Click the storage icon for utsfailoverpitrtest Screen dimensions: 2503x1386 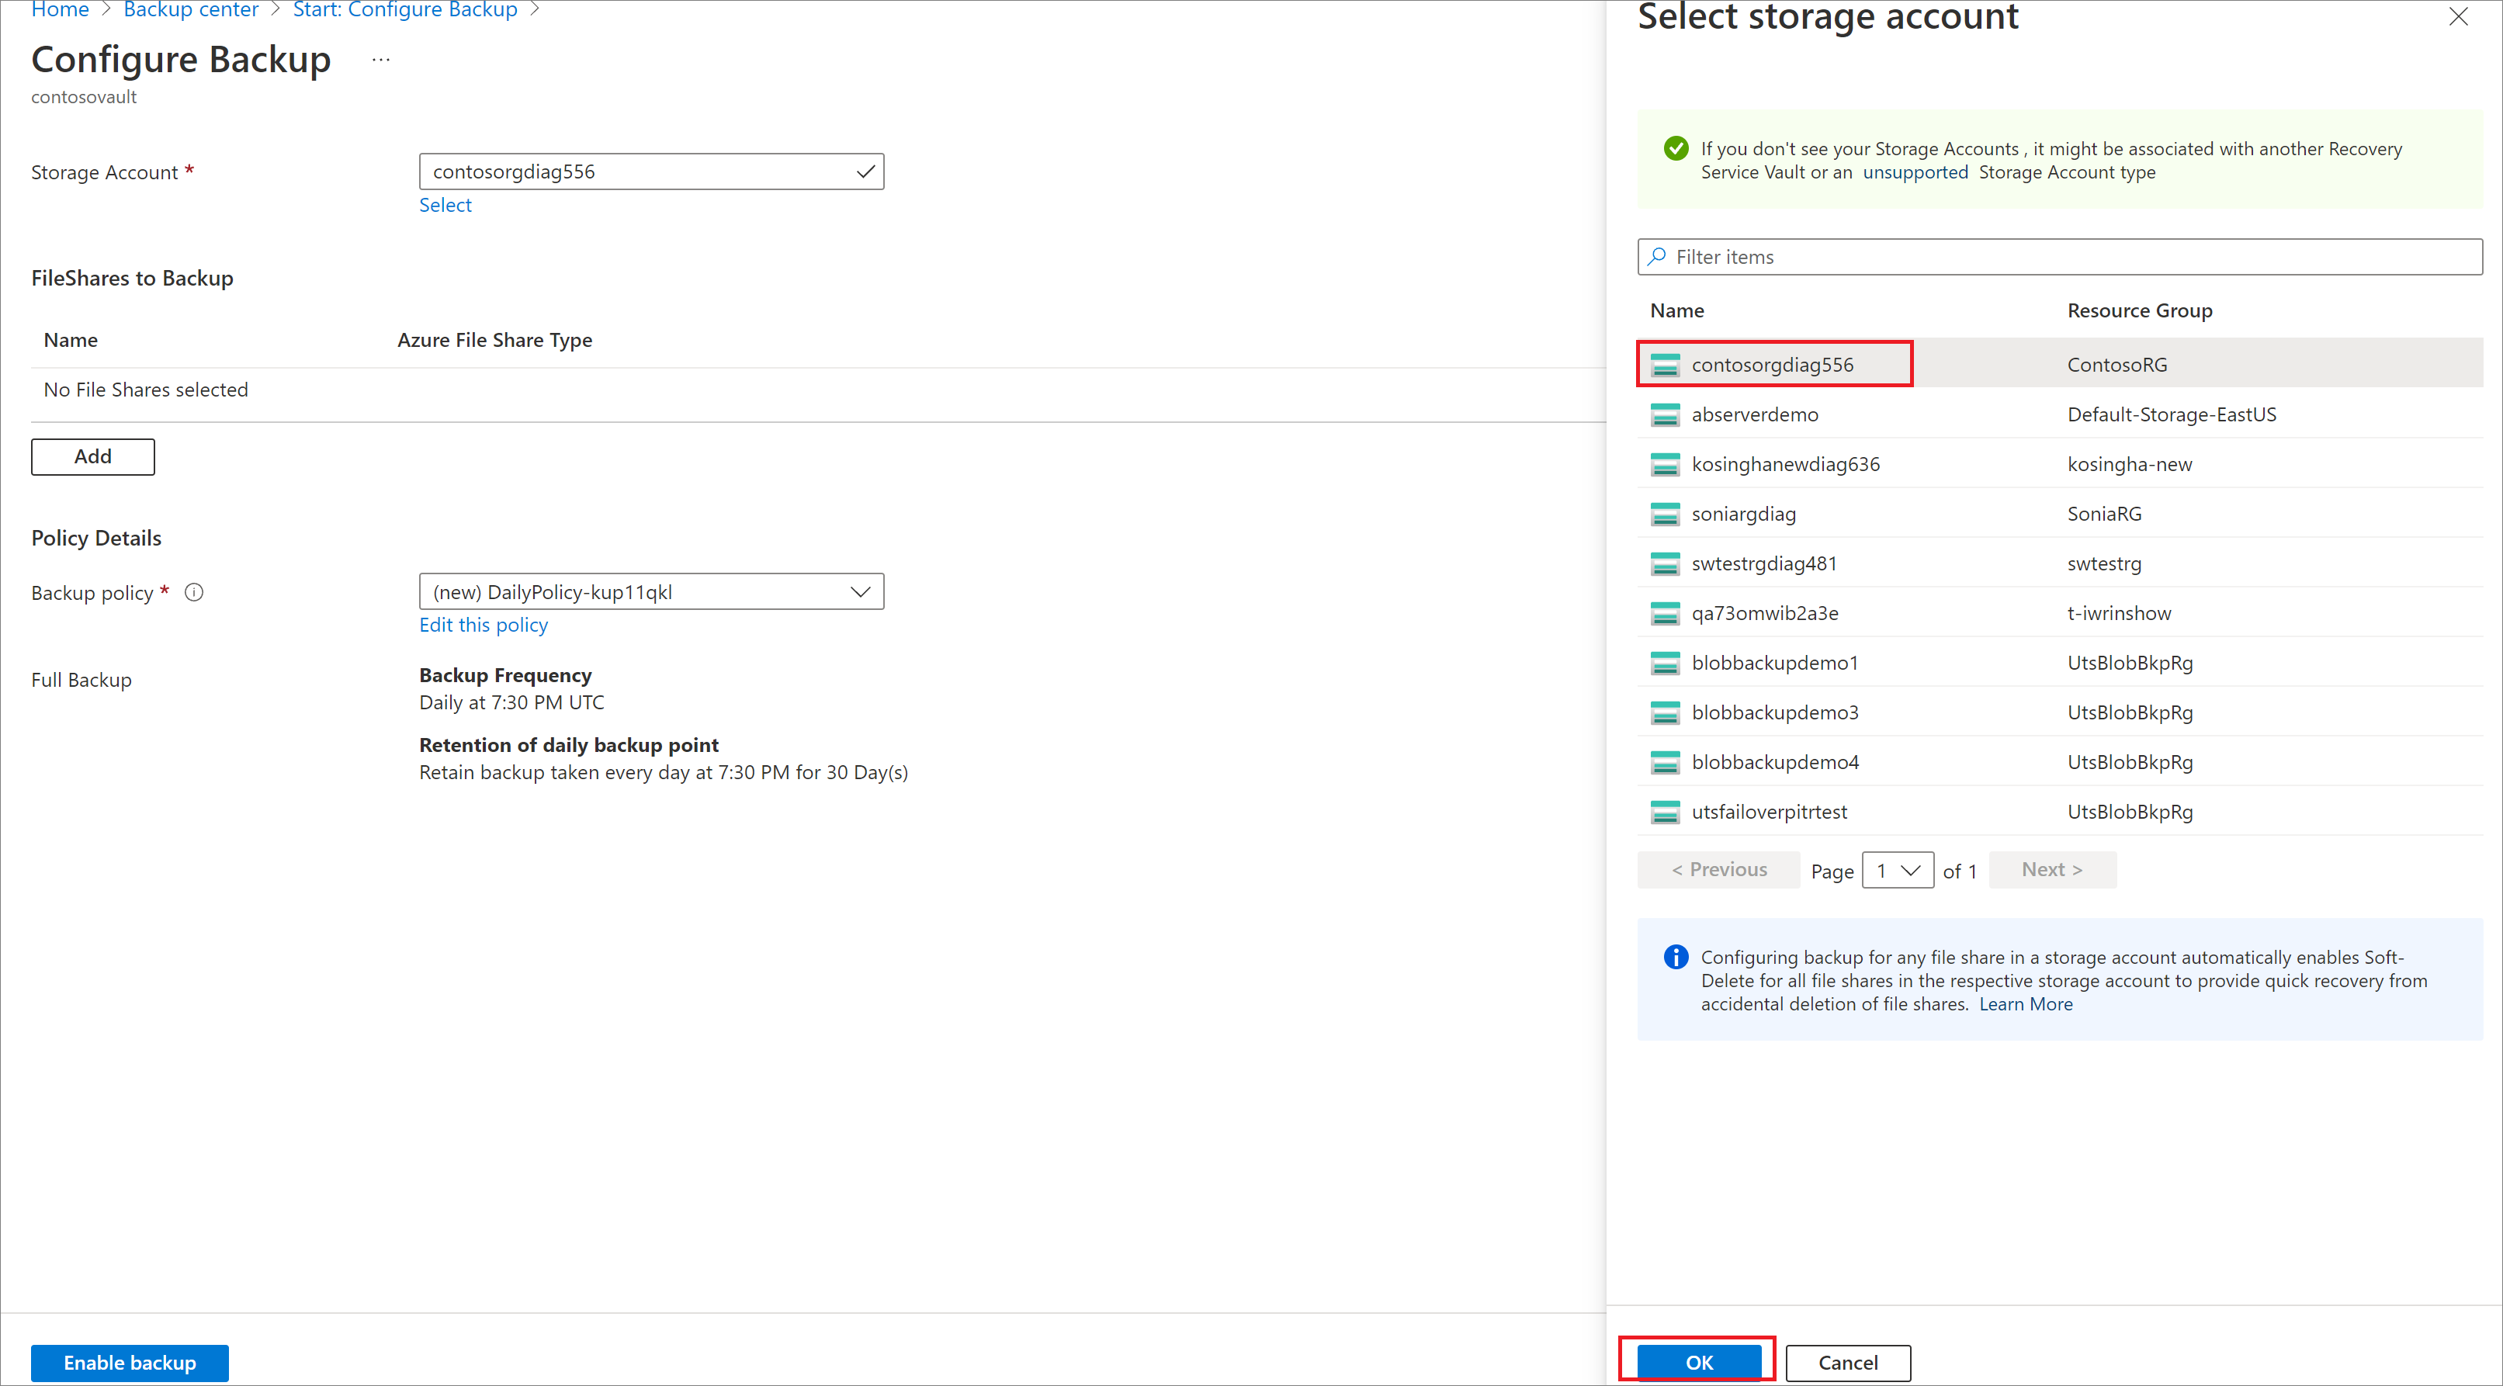tap(1665, 812)
